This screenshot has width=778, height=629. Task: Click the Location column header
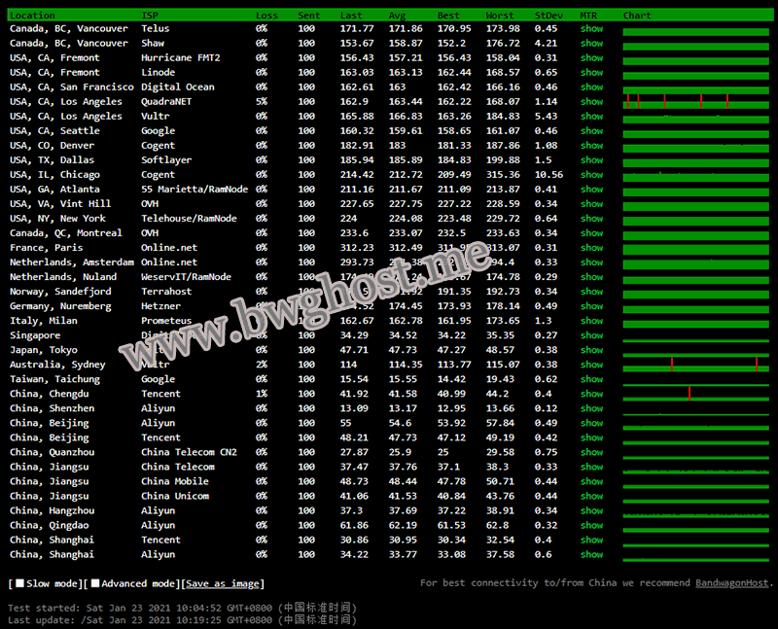(32, 16)
